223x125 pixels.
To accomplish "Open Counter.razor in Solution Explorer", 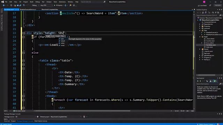I will (x=210, y=41).
